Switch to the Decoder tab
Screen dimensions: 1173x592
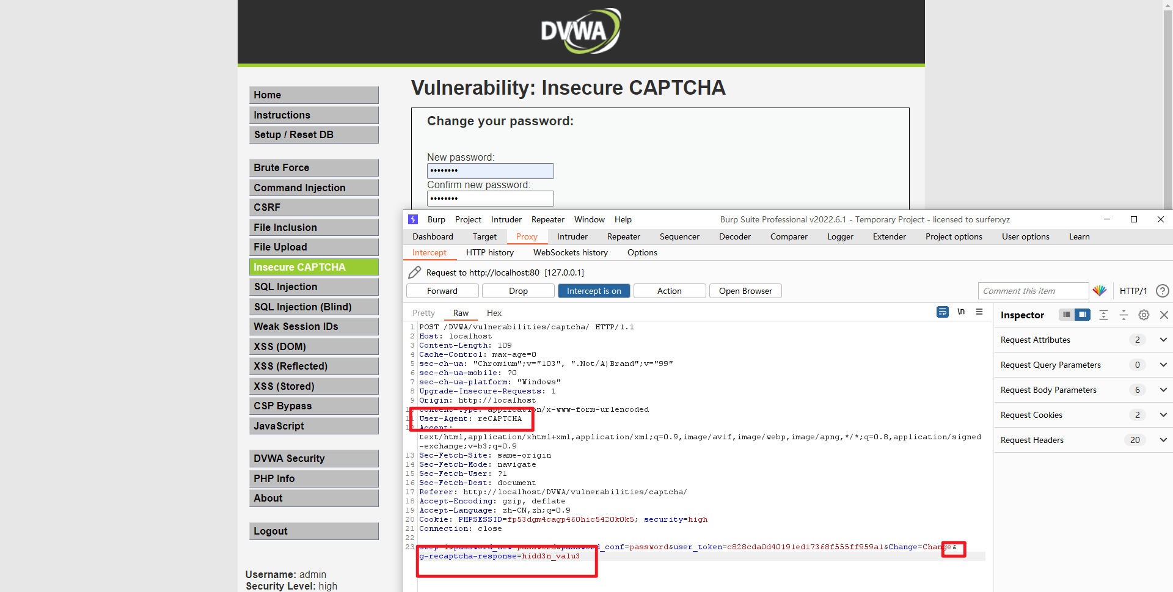[x=735, y=236]
